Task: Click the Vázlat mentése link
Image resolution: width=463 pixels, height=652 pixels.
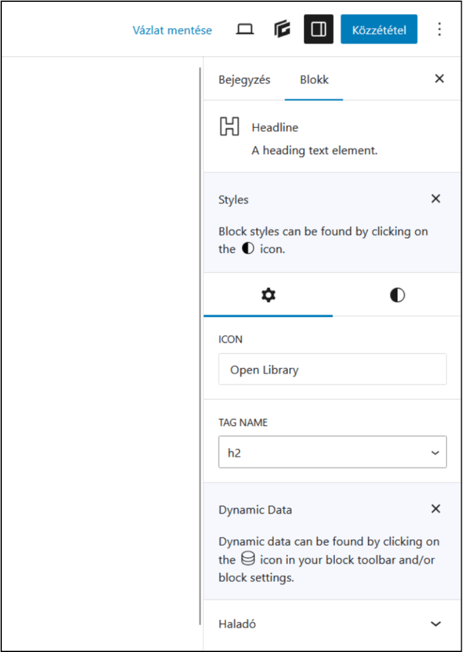Action: (x=172, y=30)
